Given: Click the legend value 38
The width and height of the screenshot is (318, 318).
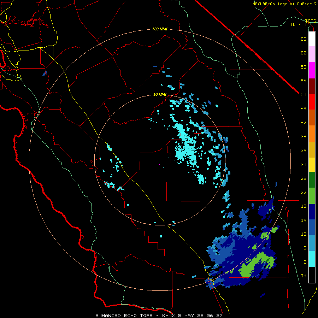Looking at the screenshot, I should coord(304,136).
